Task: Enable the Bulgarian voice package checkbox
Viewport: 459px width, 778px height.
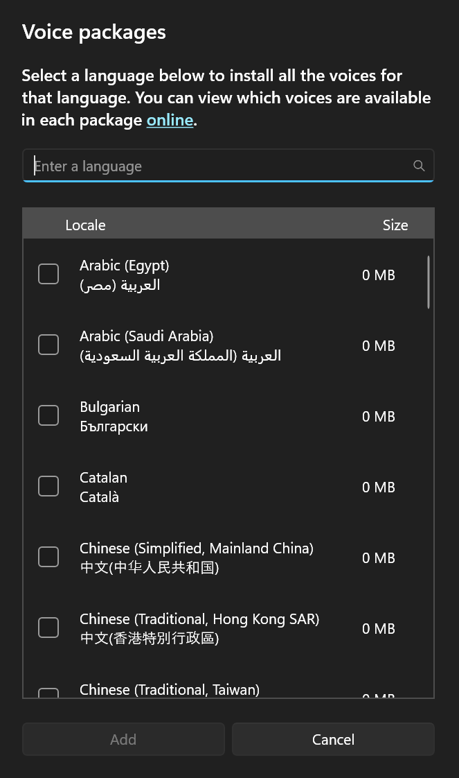Action: tap(48, 415)
